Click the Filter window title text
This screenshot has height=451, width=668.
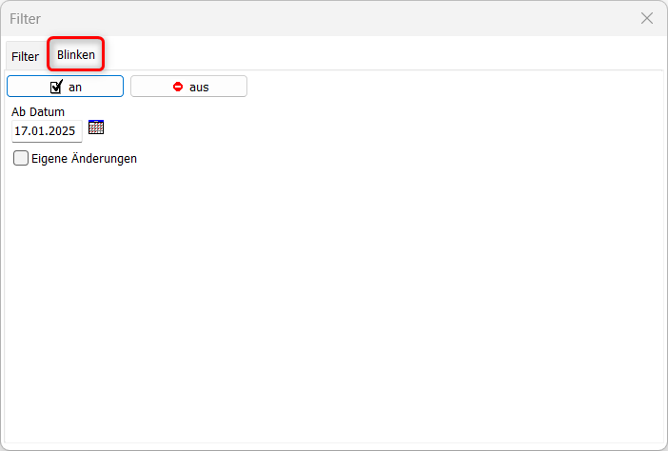coord(25,18)
